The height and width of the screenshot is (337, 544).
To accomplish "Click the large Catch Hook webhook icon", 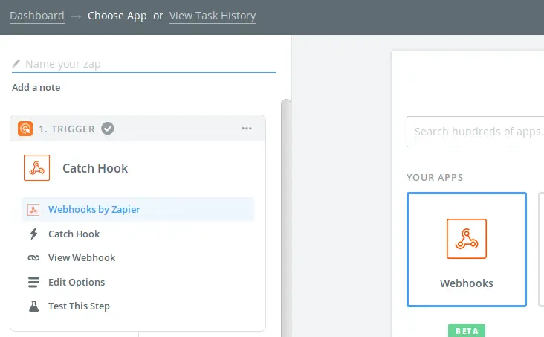I will coord(36,168).
